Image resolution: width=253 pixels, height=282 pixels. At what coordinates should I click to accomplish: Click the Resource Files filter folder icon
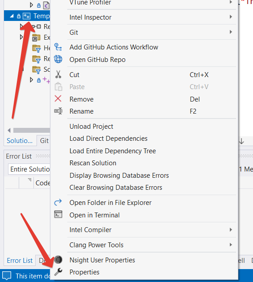[37, 59]
